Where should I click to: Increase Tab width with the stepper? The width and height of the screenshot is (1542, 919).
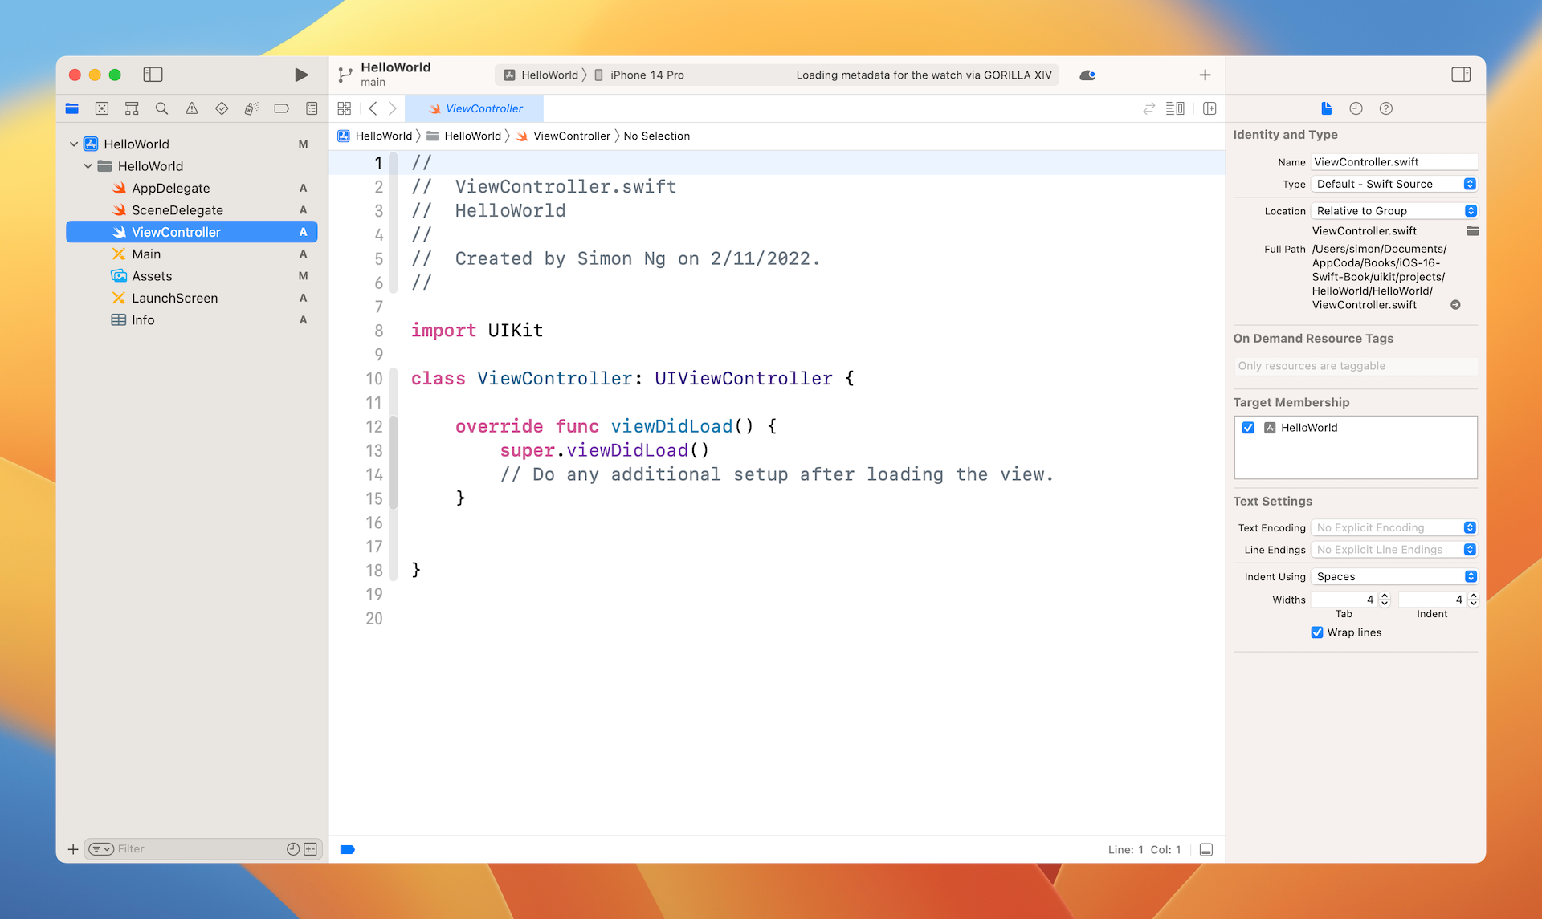pos(1384,595)
